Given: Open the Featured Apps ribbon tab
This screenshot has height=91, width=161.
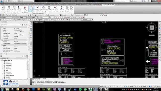Looking at the screenshot, I should pyautogui.click(x=71, y=5).
